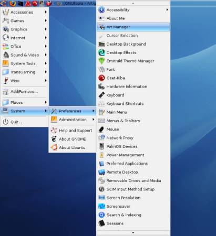216x236 pixels.
Task: Click the Screen Resolution icon
Action: tap(101, 198)
